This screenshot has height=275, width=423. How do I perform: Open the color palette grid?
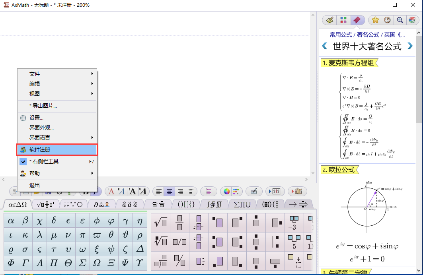point(236,192)
